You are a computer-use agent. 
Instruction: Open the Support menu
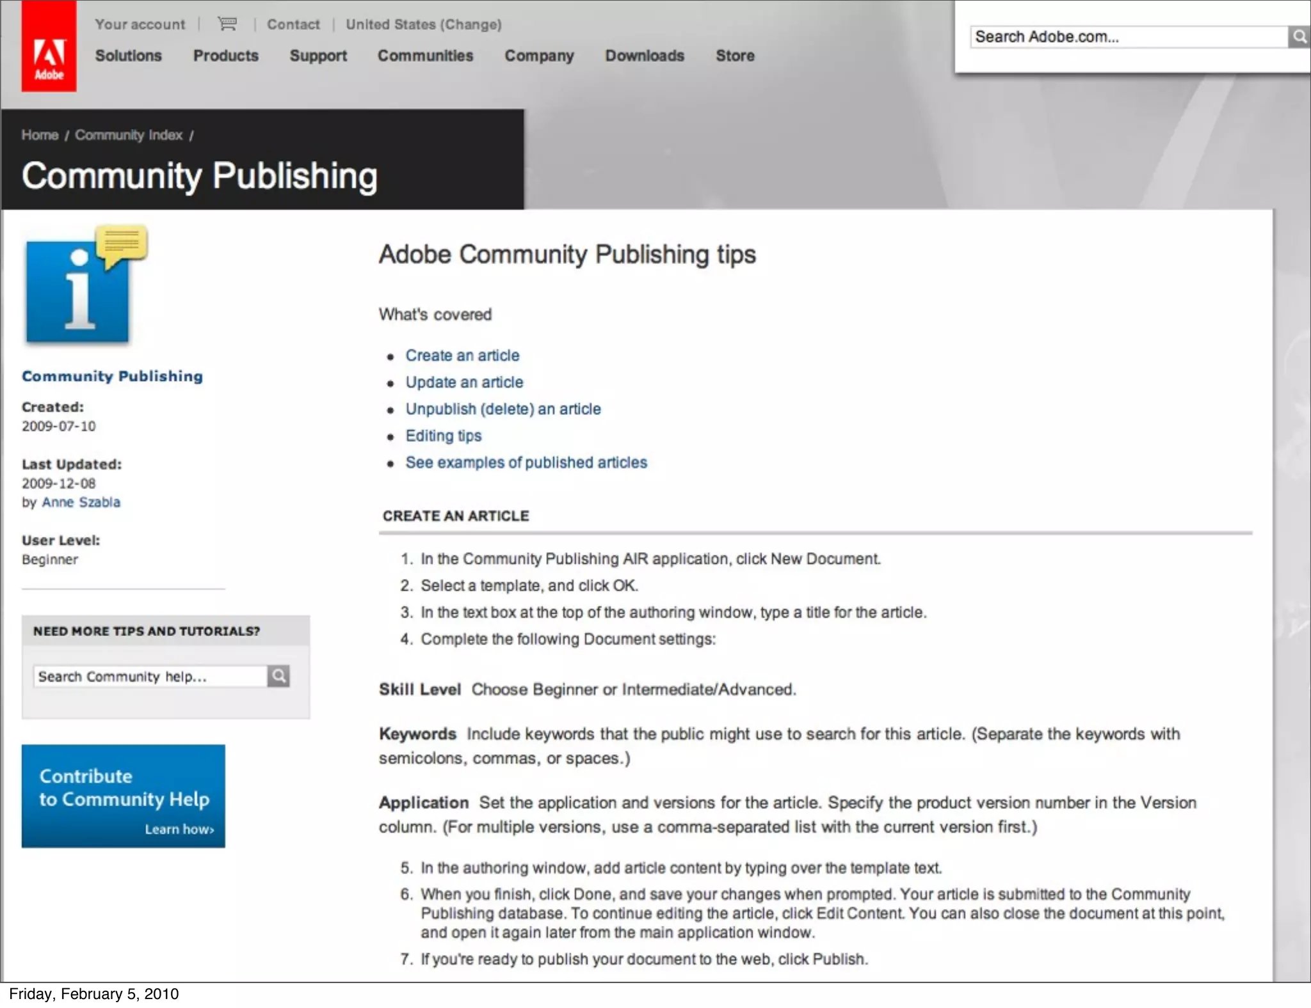click(x=318, y=56)
